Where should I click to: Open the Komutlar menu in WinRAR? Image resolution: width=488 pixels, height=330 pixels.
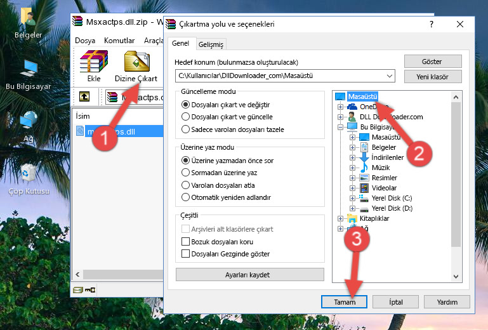coord(119,41)
